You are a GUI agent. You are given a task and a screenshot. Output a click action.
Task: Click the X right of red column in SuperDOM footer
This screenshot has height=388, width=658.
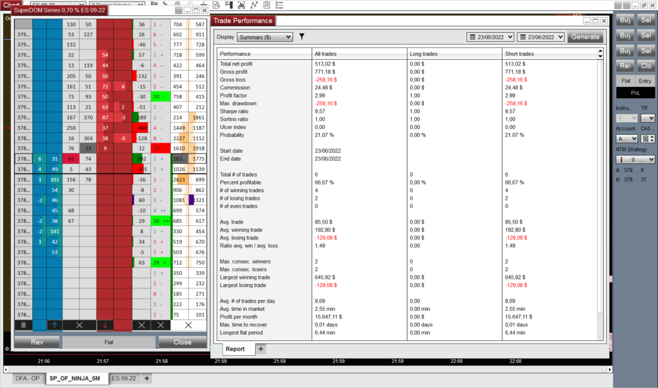tap(141, 325)
